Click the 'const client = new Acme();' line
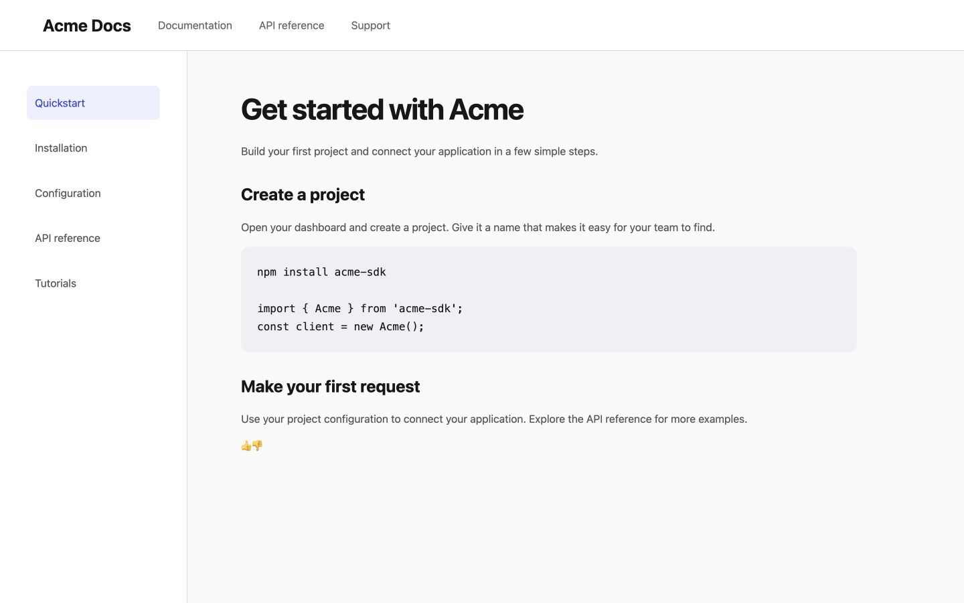This screenshot has height=603, width=964. [x=341, y=326]
